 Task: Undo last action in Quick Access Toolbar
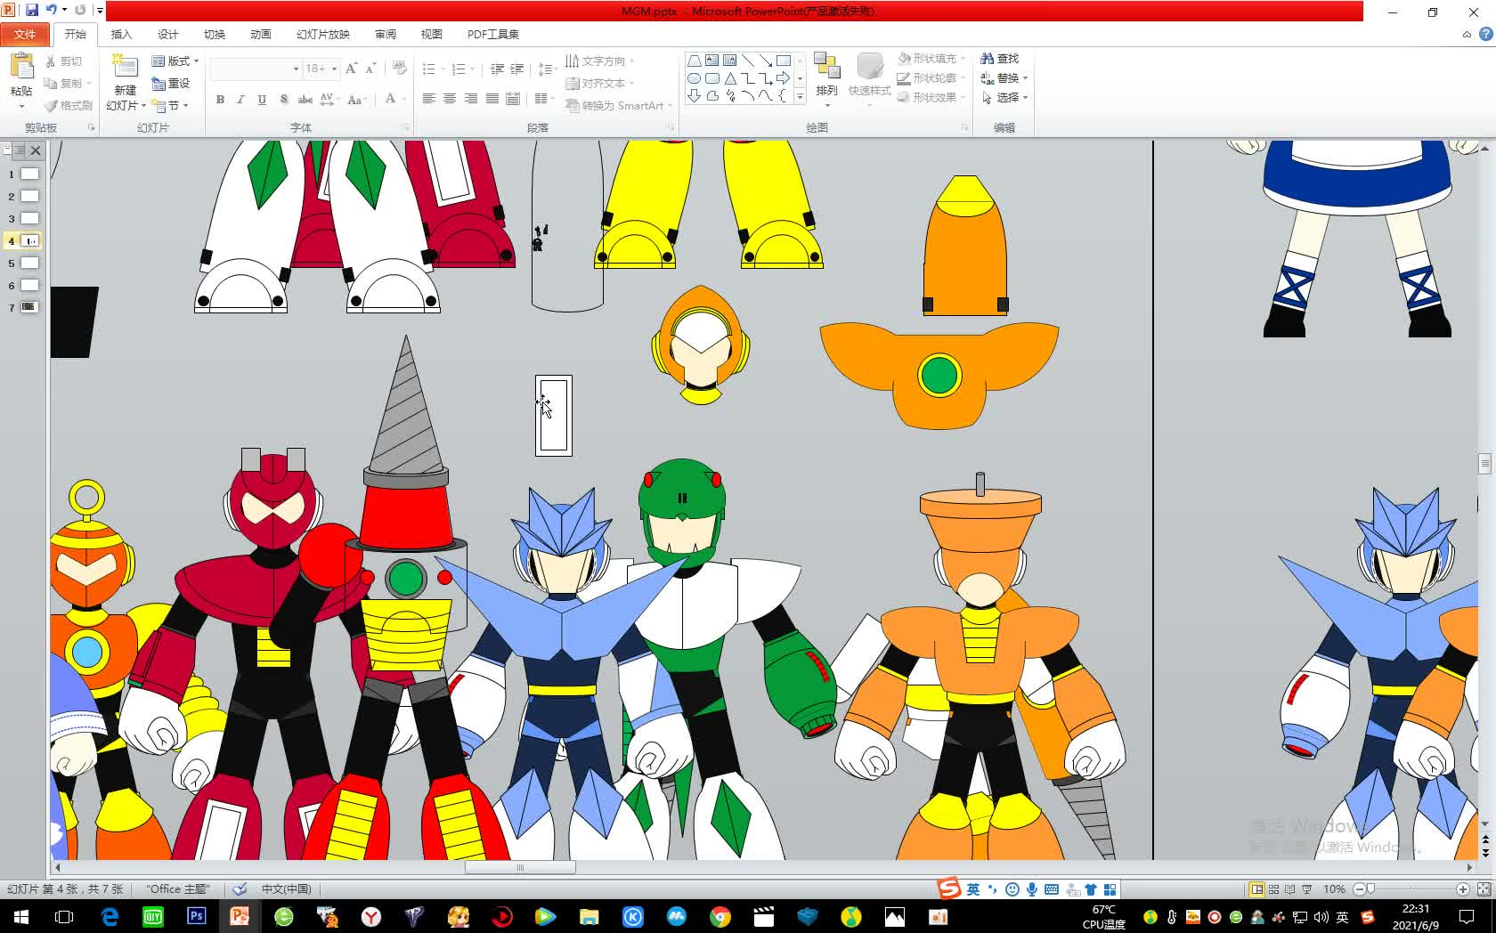click(x=52, y=11)
